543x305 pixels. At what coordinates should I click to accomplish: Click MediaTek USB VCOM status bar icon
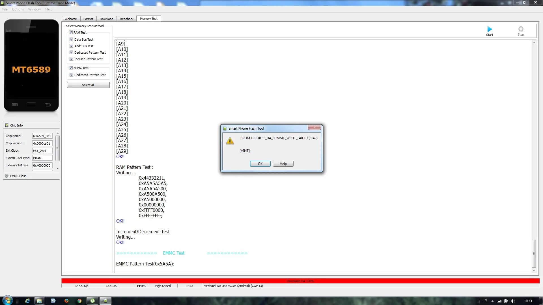232,286
